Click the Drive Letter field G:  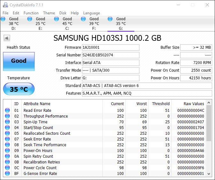tap(111, 78)
